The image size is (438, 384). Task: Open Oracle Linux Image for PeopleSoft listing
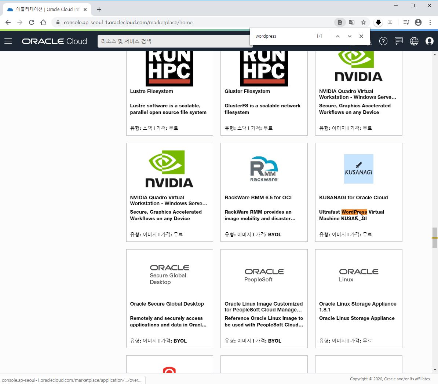point(263,307)
